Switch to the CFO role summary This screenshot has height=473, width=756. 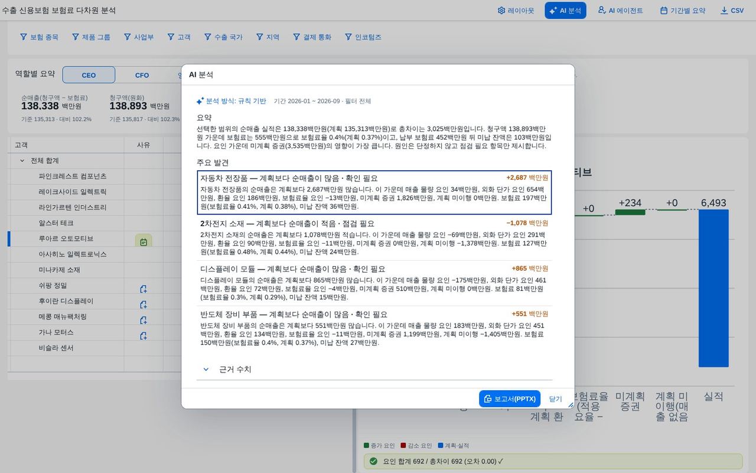pos(142,75)
